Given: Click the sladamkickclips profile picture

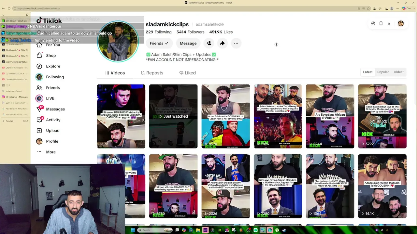Looking at the screenshot, I should 118,41.
